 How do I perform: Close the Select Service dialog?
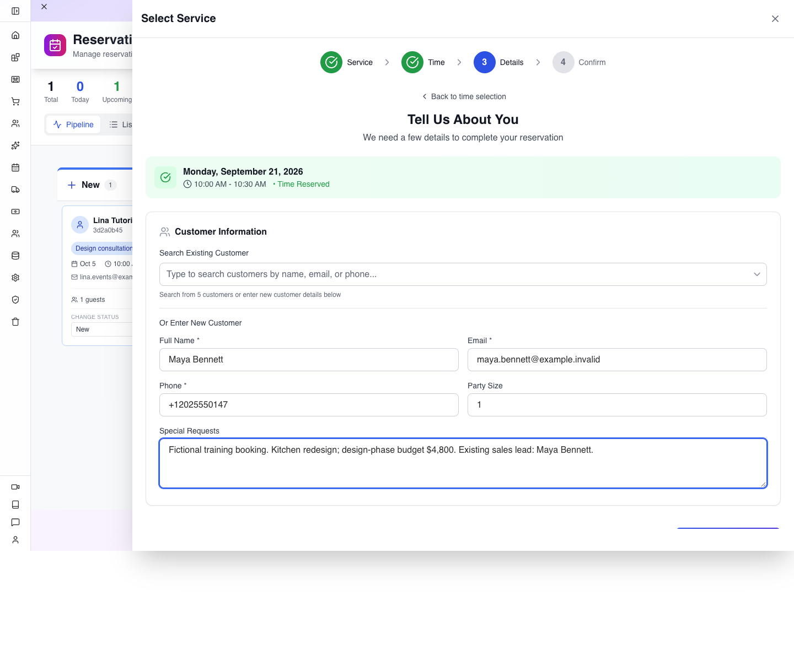pos(775,19)
